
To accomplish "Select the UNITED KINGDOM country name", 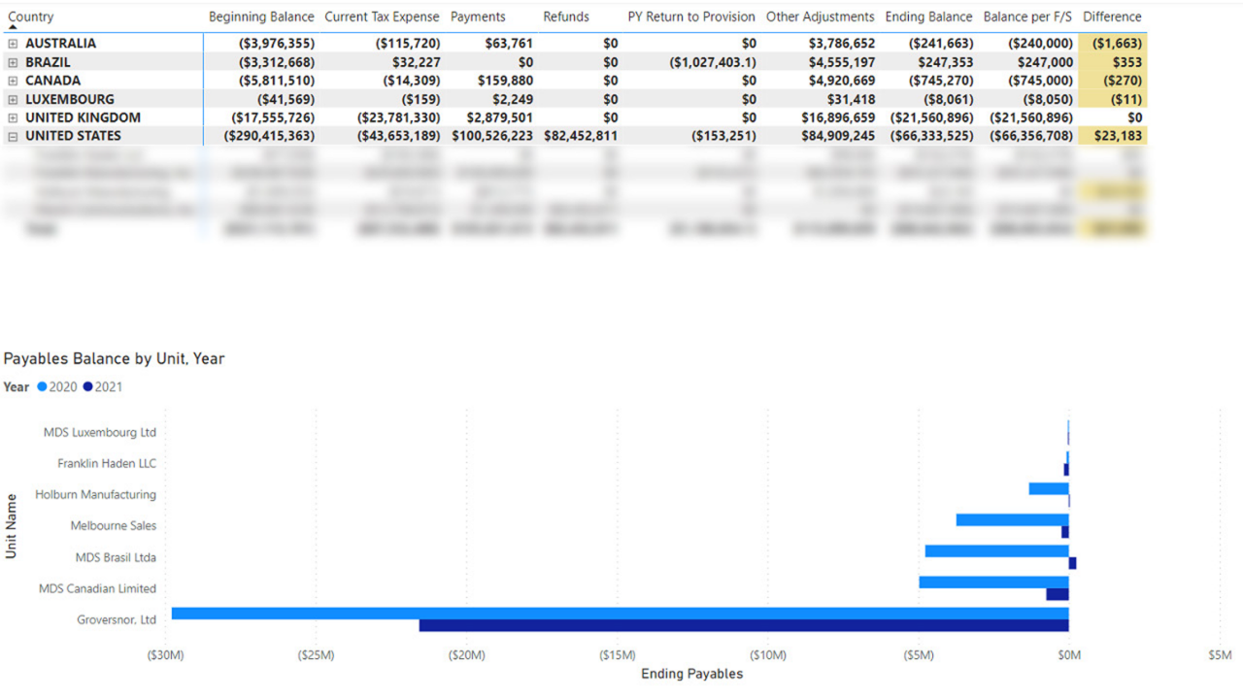I will pyautogui.click(x=83, y=117).
